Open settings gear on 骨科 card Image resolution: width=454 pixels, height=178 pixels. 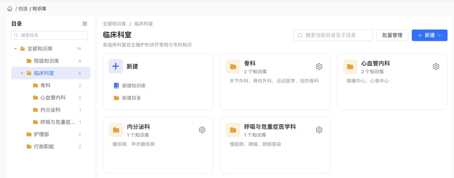[x=319, y=67]
